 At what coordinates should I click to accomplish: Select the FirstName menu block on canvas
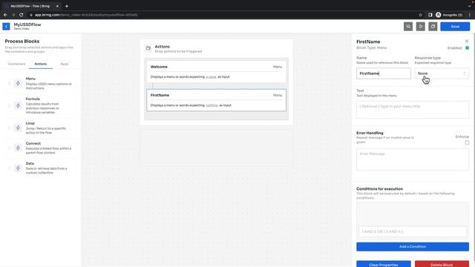[x=216, y=100]
